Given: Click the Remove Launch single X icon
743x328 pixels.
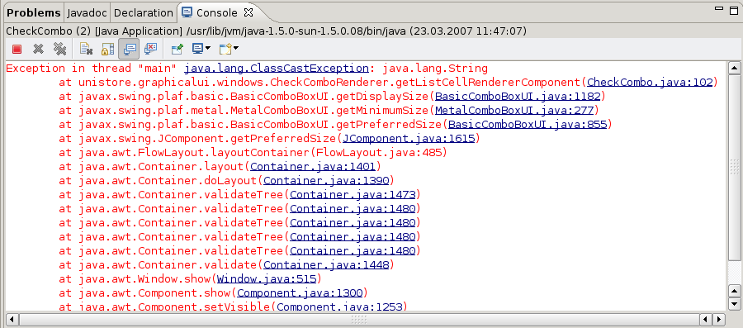Looking at the screenshot, I should pos(38,49).
